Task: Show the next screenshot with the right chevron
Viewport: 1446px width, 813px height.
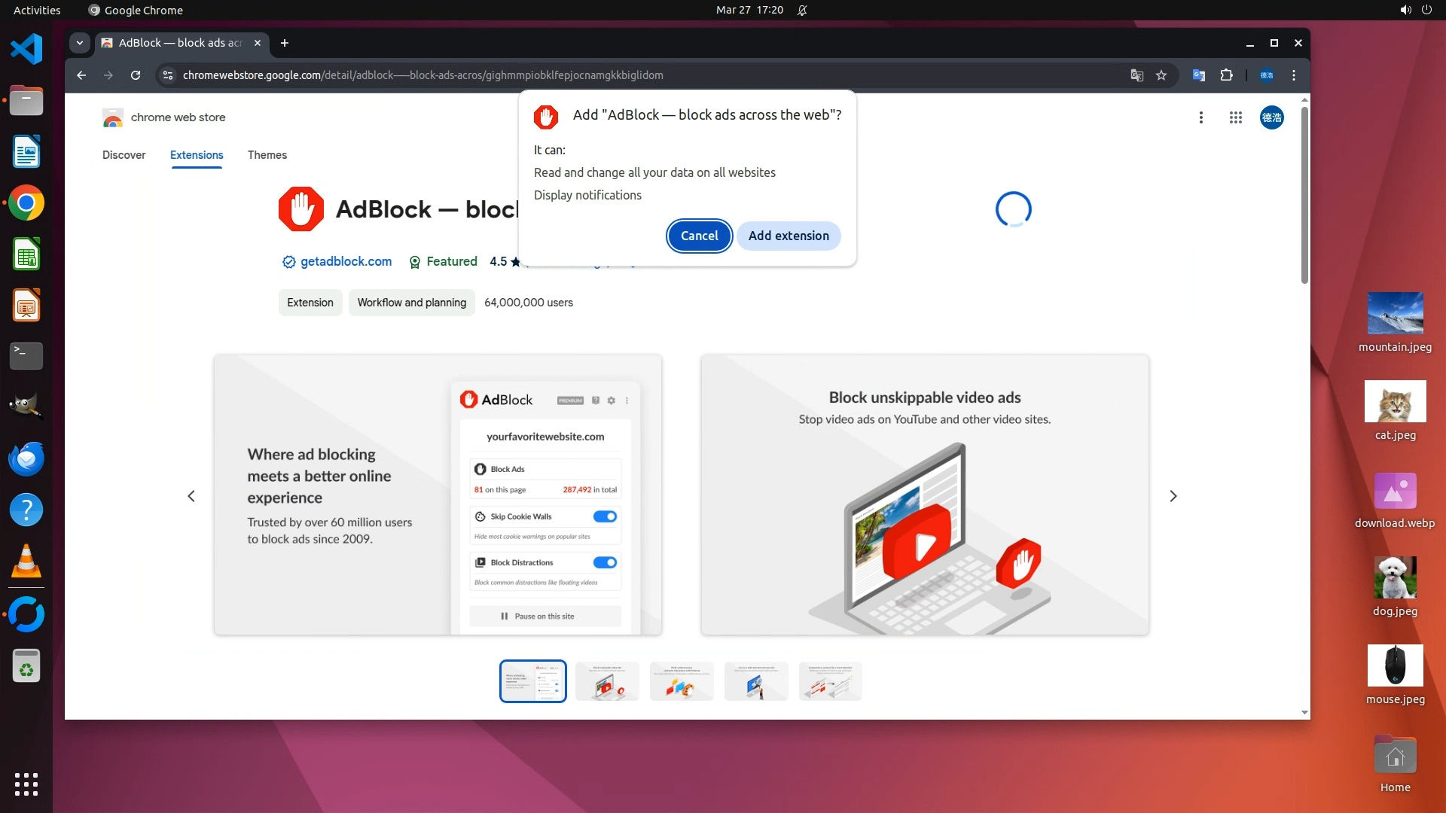Action: tap(1173, 496)
